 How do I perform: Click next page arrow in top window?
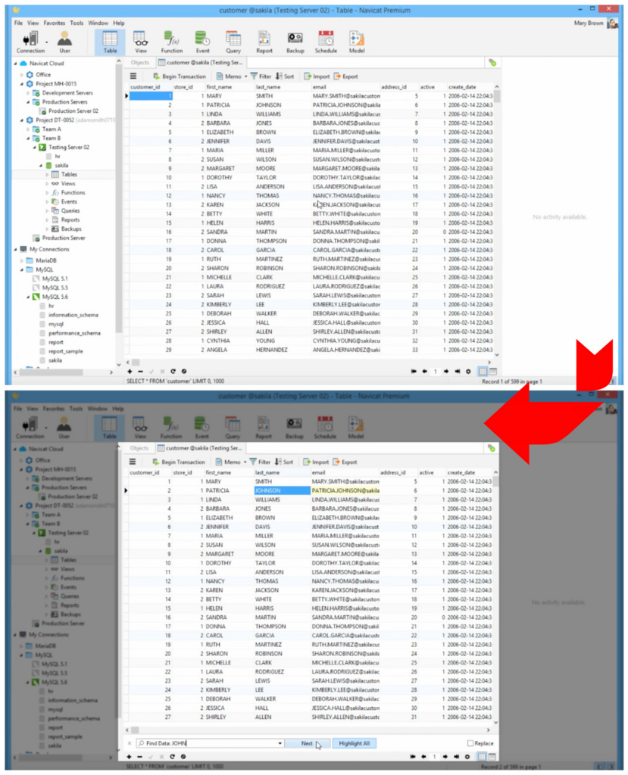pyautogui.click(x=446, y=371)
